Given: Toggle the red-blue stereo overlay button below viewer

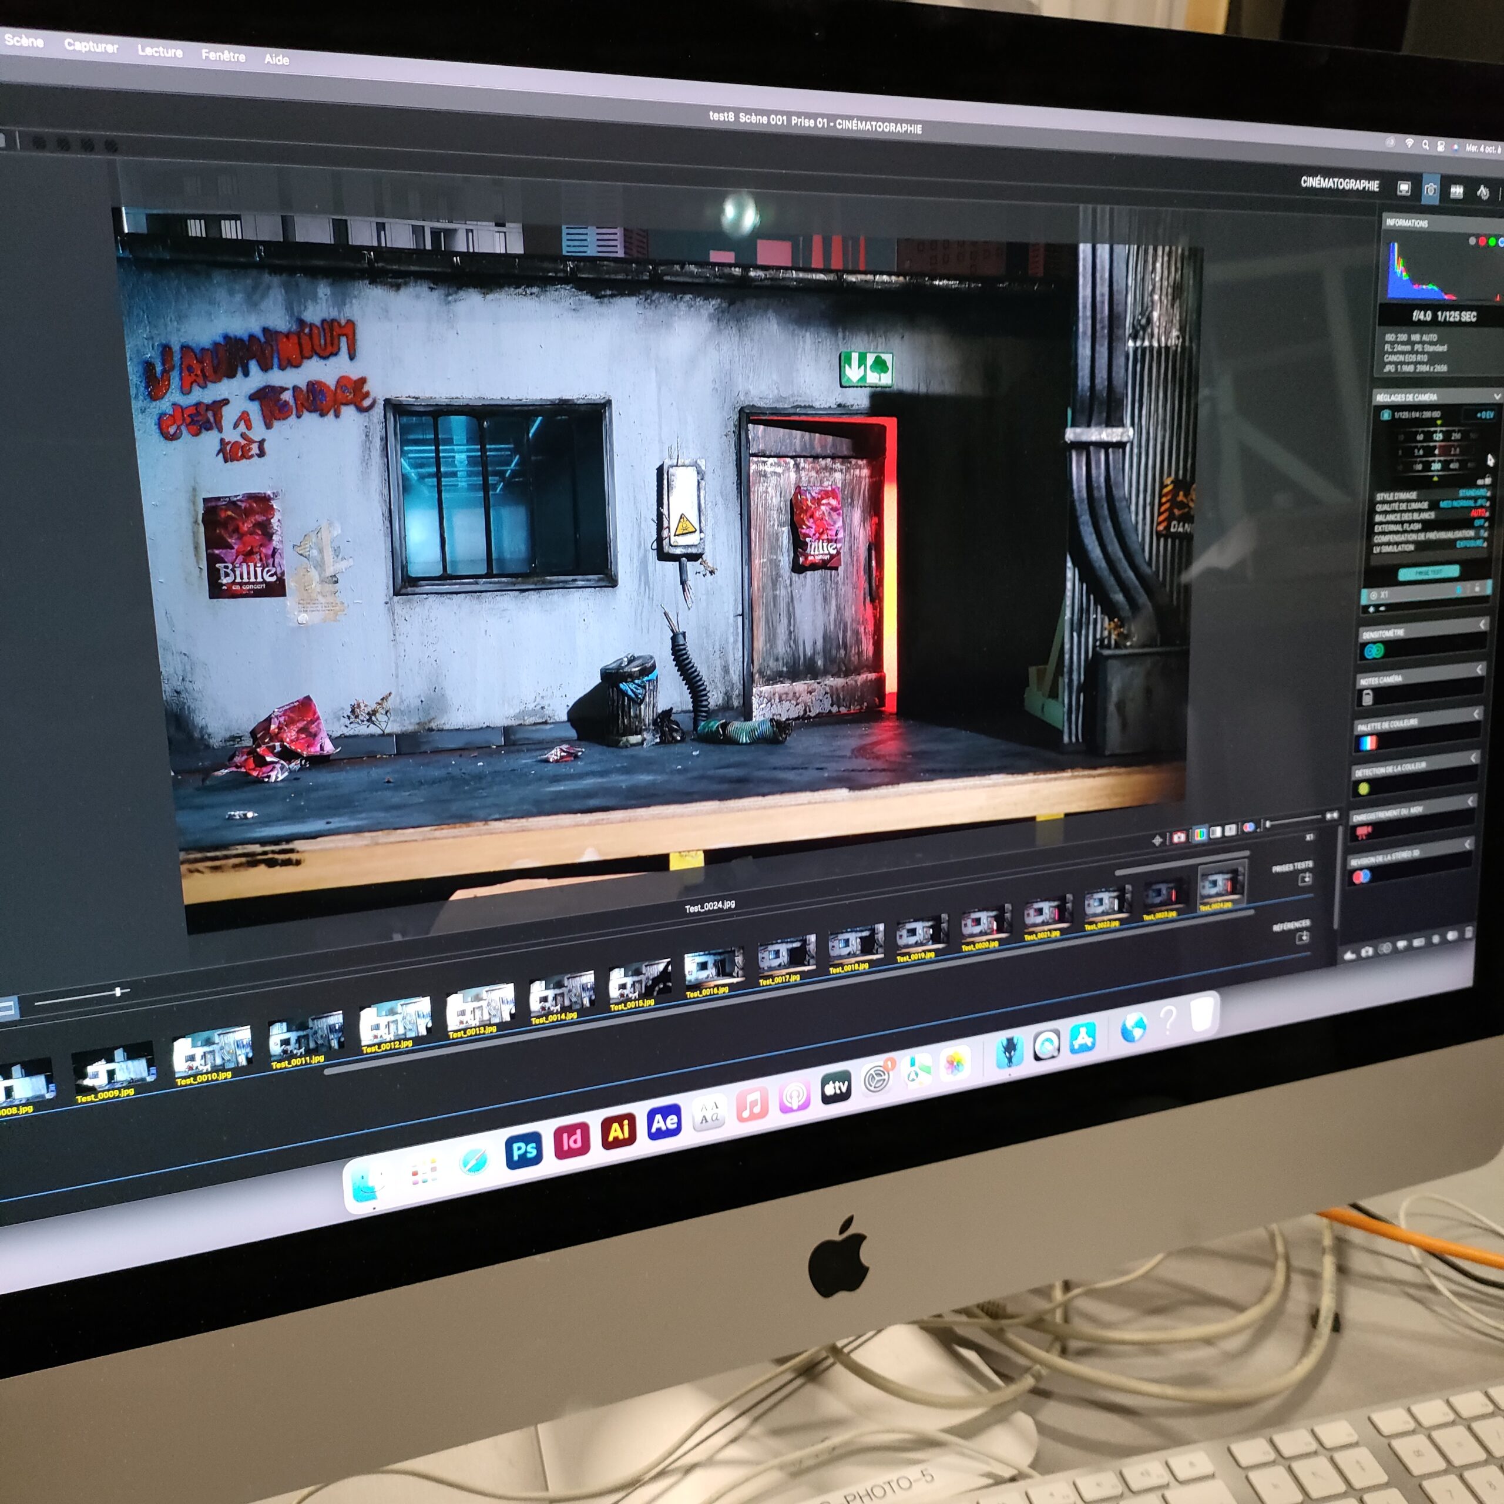Looking at the screenshot, I should coord(1250,828).
